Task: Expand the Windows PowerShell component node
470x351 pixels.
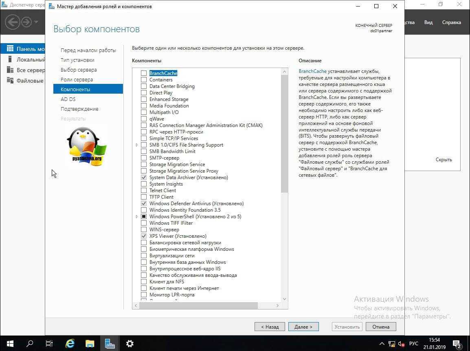Action: [137, 217]
